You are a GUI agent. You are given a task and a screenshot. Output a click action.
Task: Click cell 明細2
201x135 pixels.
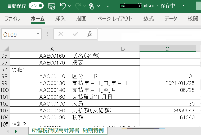(x=40, y=124)
